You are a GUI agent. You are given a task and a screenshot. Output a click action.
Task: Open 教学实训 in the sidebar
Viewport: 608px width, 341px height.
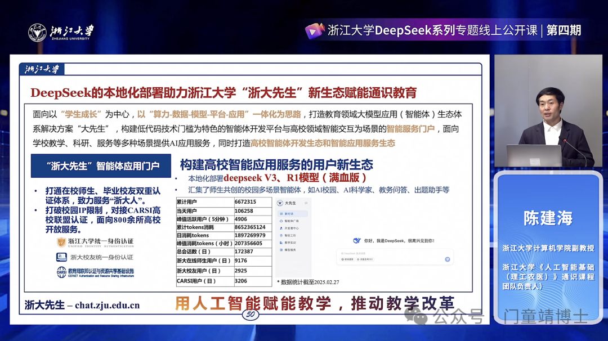pos(288,243)
